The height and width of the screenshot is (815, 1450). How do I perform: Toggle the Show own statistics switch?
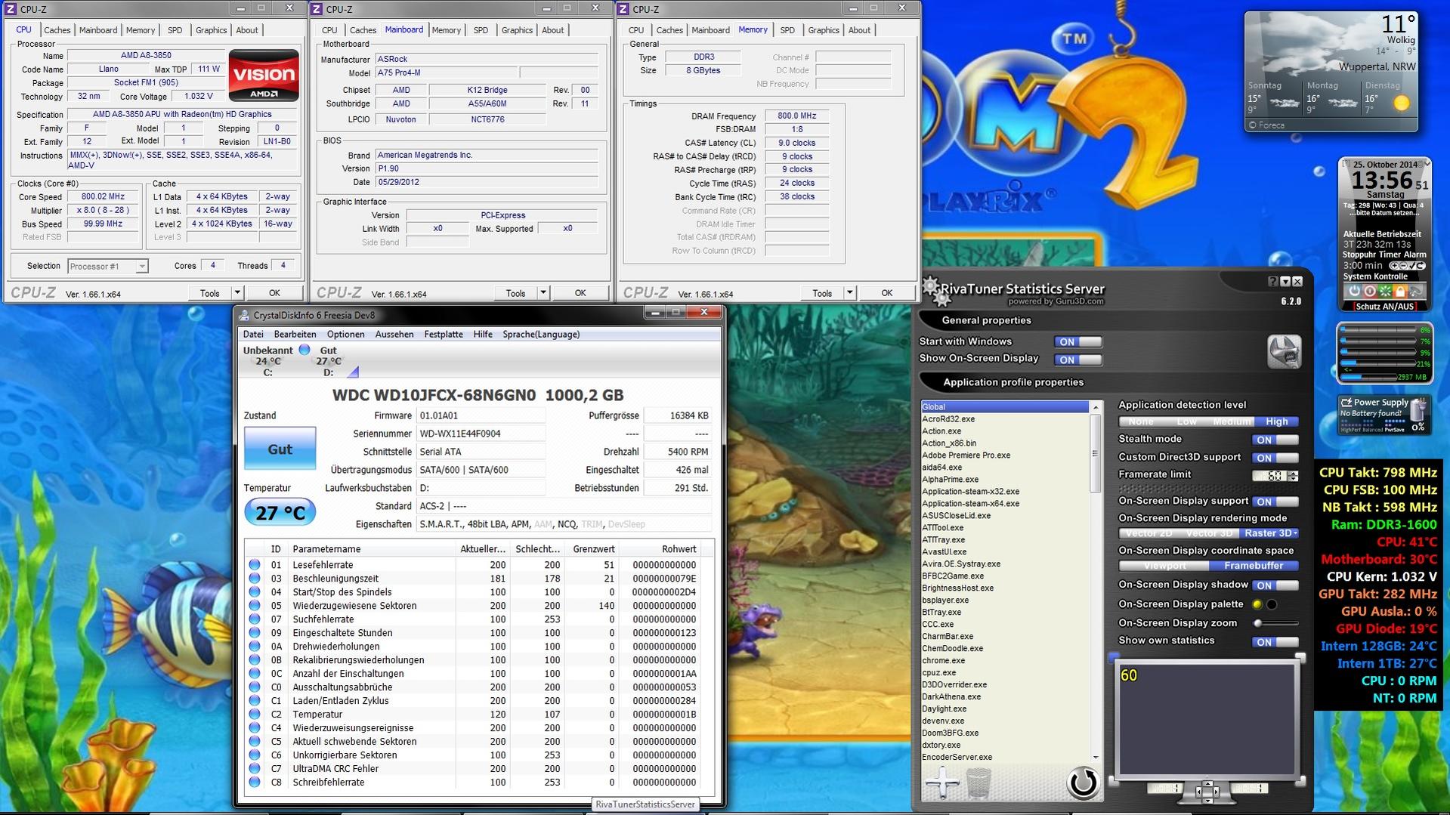click(x=1275, y=642)
